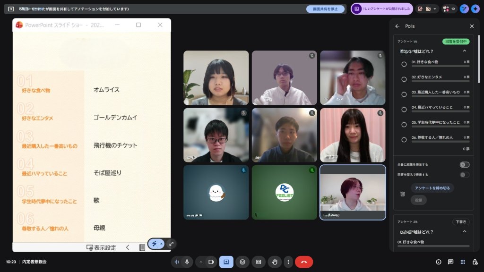The width and height of the screenshot is (484, 272).
Task: Open the activities grid icon
Action: pos(463,262)
